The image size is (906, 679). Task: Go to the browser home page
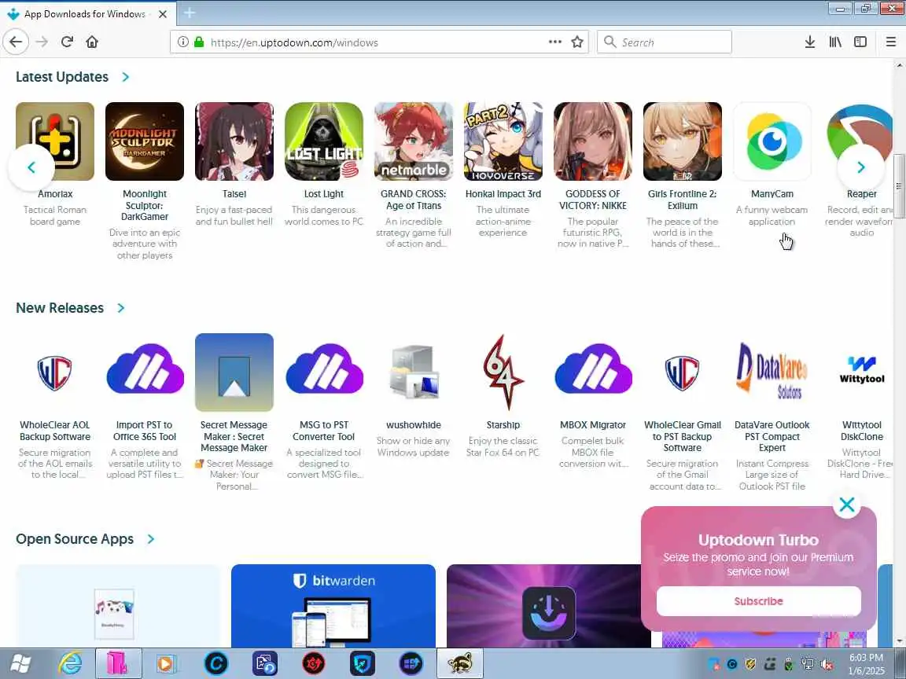point(92,42)
